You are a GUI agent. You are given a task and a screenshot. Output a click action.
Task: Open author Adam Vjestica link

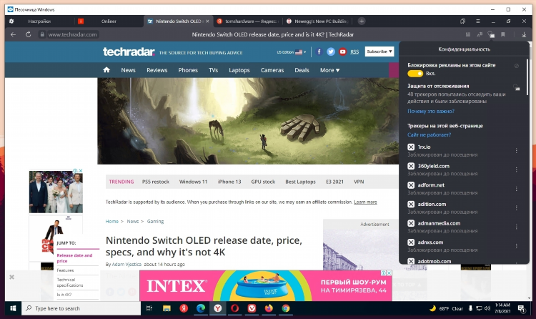pyautogui.click(x=126, y=264)
